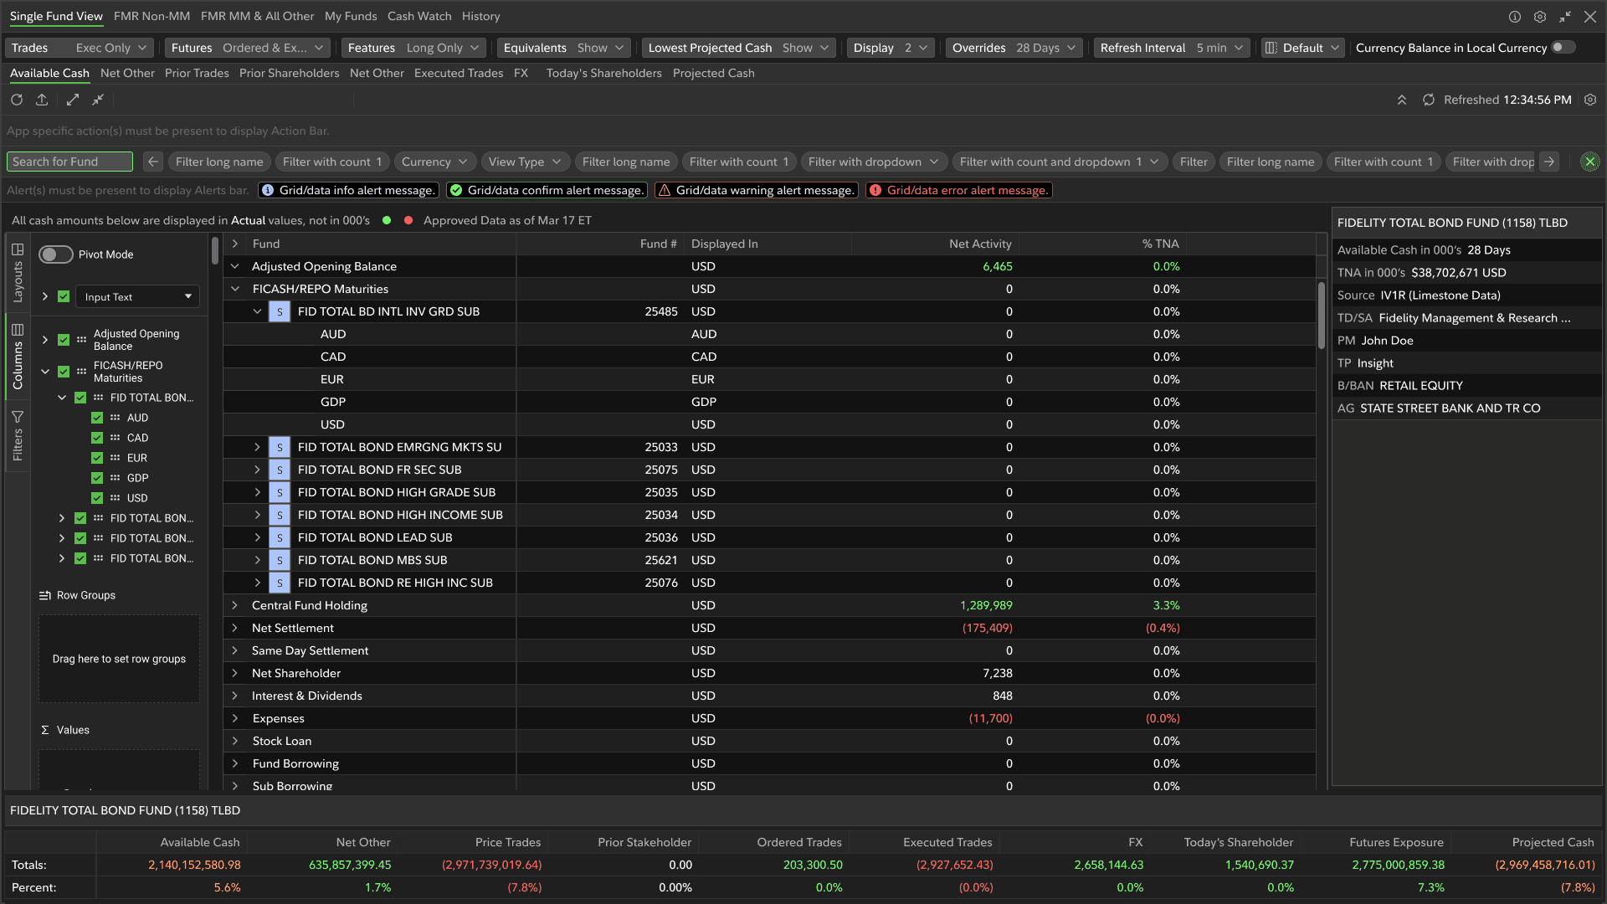Open the Refresh Interval dropdown

[1172, 48]
